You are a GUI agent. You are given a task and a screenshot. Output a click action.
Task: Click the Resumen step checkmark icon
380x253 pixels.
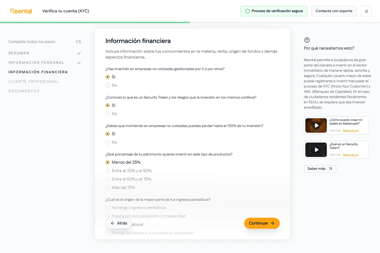79,53
